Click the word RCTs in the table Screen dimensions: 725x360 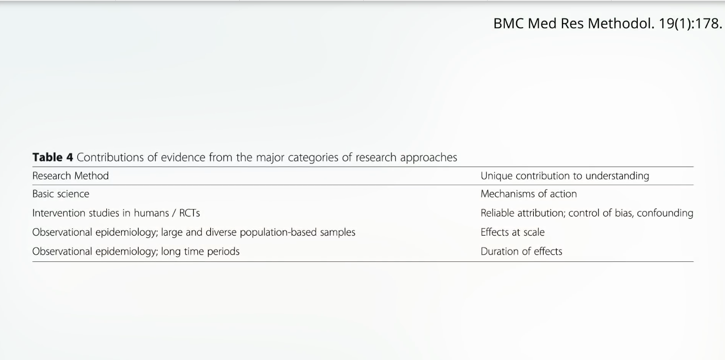(x=189, y=213)
